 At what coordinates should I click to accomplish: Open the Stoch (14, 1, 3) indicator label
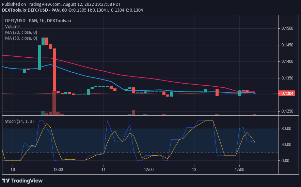pos(19,121)
